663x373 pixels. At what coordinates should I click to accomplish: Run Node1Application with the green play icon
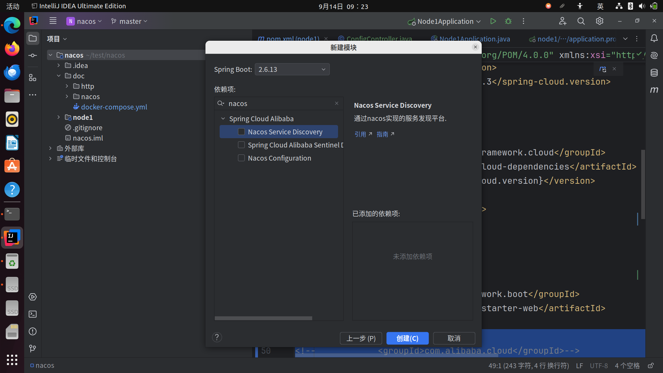(493, 21)
